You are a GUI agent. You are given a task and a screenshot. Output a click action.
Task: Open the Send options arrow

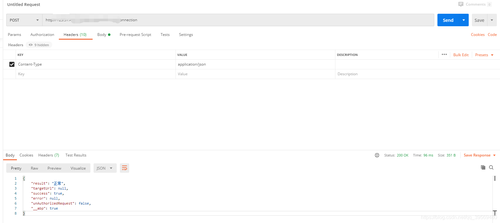pyautogui.click(x=464, y=20)
